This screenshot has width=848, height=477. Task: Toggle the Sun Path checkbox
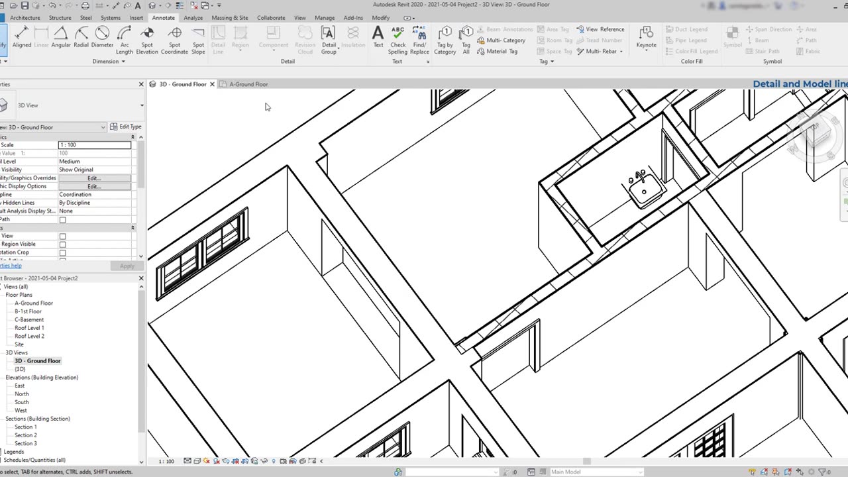[63, 220]
